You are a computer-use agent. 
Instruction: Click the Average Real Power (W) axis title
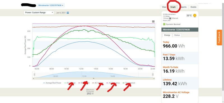(x=25, y=45)
